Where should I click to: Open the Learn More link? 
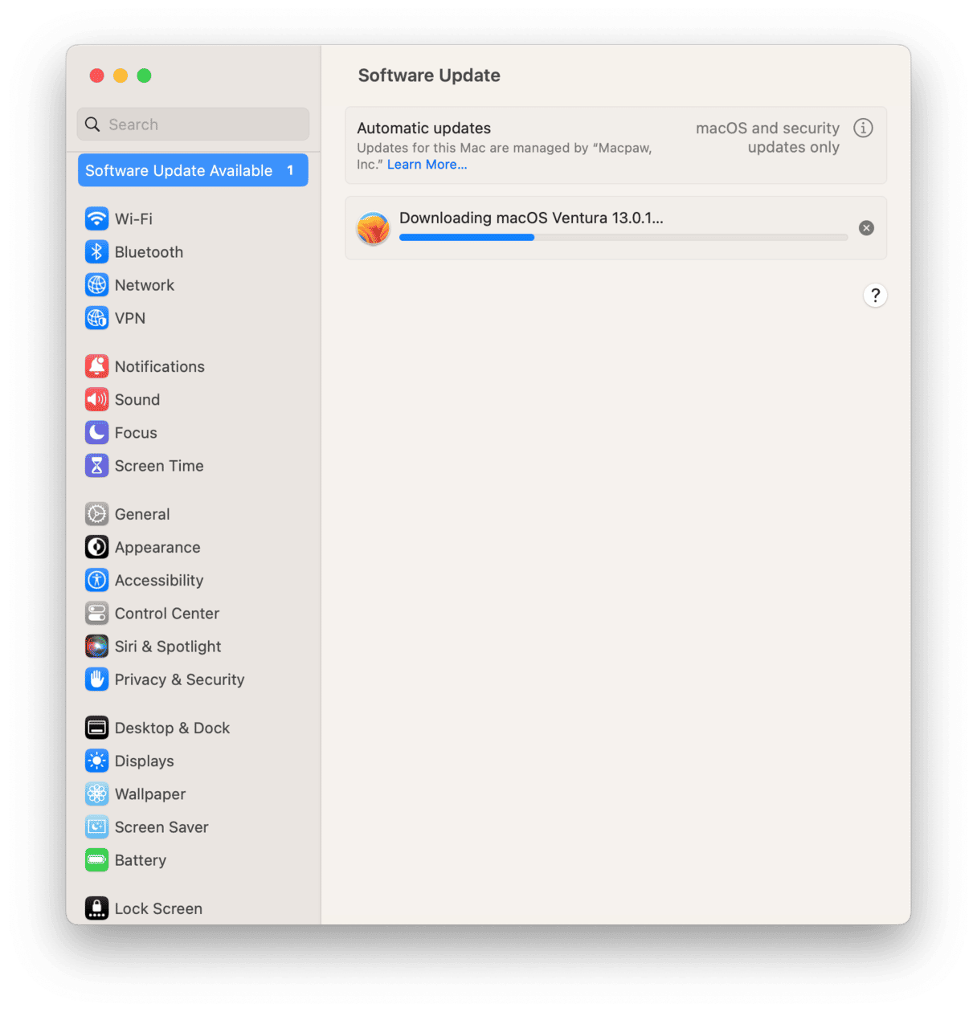[427, 165]
